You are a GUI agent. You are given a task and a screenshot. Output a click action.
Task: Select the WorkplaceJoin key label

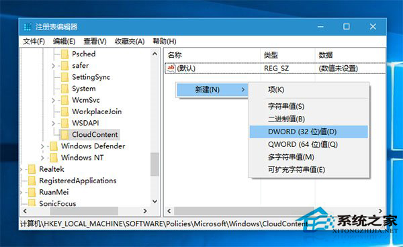tap(97, 111)
